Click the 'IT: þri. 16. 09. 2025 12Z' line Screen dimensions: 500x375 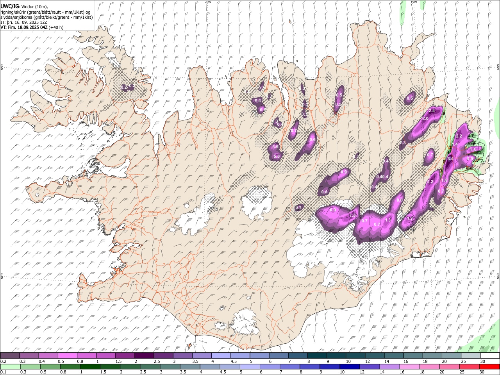(x=24, y=22)
